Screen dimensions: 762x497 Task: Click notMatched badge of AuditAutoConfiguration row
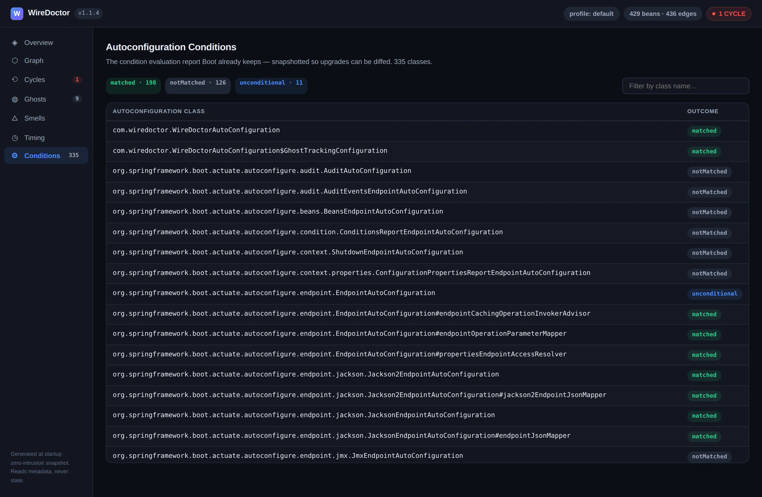click(x=710, y=172)
